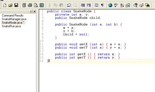Click the Page Setup icon
155x92 pixels.
[x=42, y=5]
